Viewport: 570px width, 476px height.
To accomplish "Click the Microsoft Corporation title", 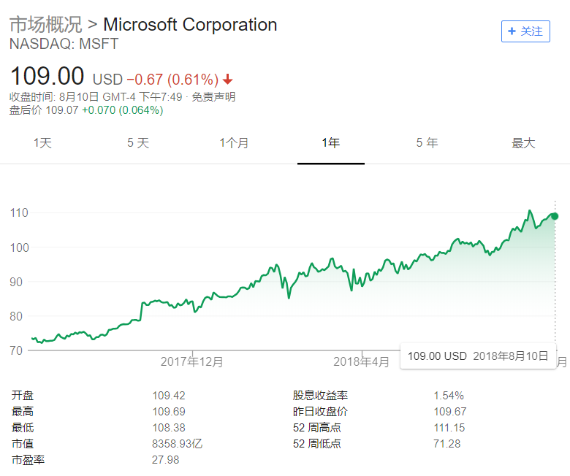I will [190, 25].
